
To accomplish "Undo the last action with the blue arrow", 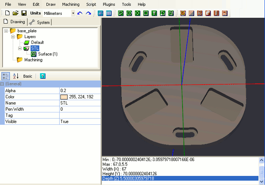I will pos(80,13).
